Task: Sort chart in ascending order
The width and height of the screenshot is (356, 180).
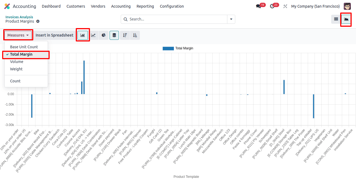Action: [135, 35]
